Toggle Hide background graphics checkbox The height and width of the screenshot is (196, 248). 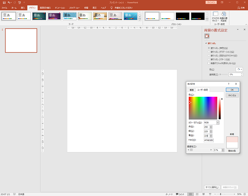coord(209,63)
